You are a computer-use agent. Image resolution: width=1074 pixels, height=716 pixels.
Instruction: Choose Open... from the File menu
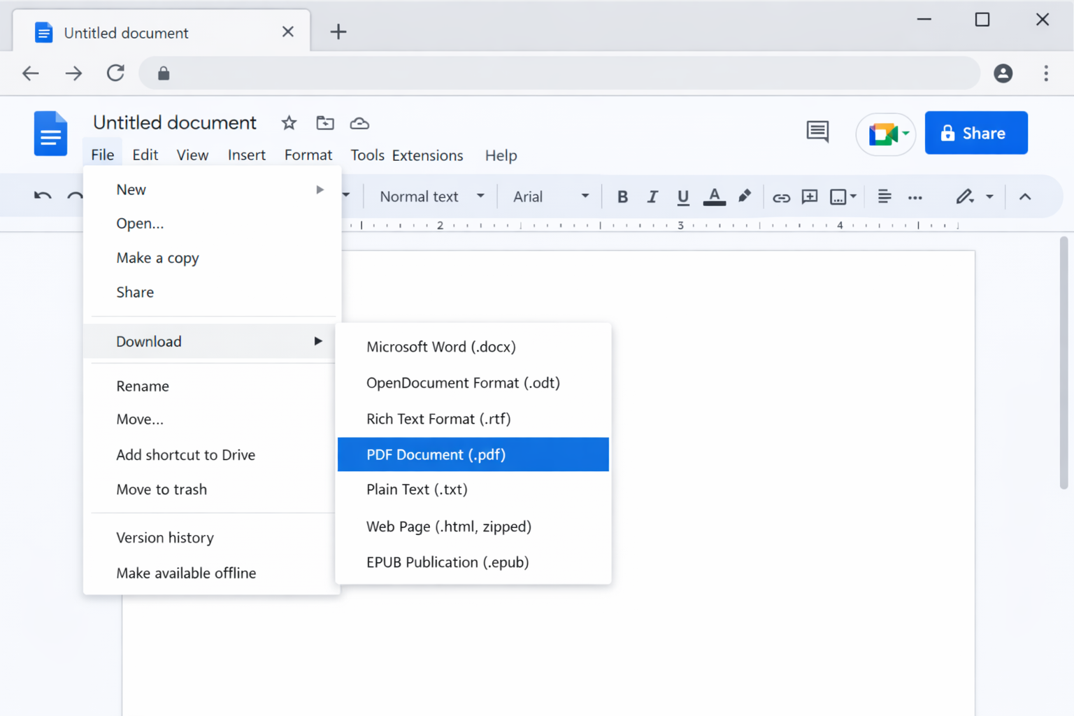212,224
